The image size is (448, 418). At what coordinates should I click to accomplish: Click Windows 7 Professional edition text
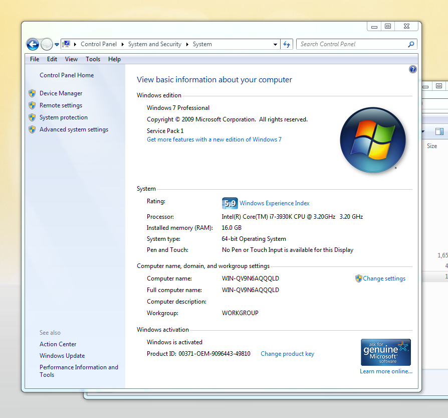178,108
